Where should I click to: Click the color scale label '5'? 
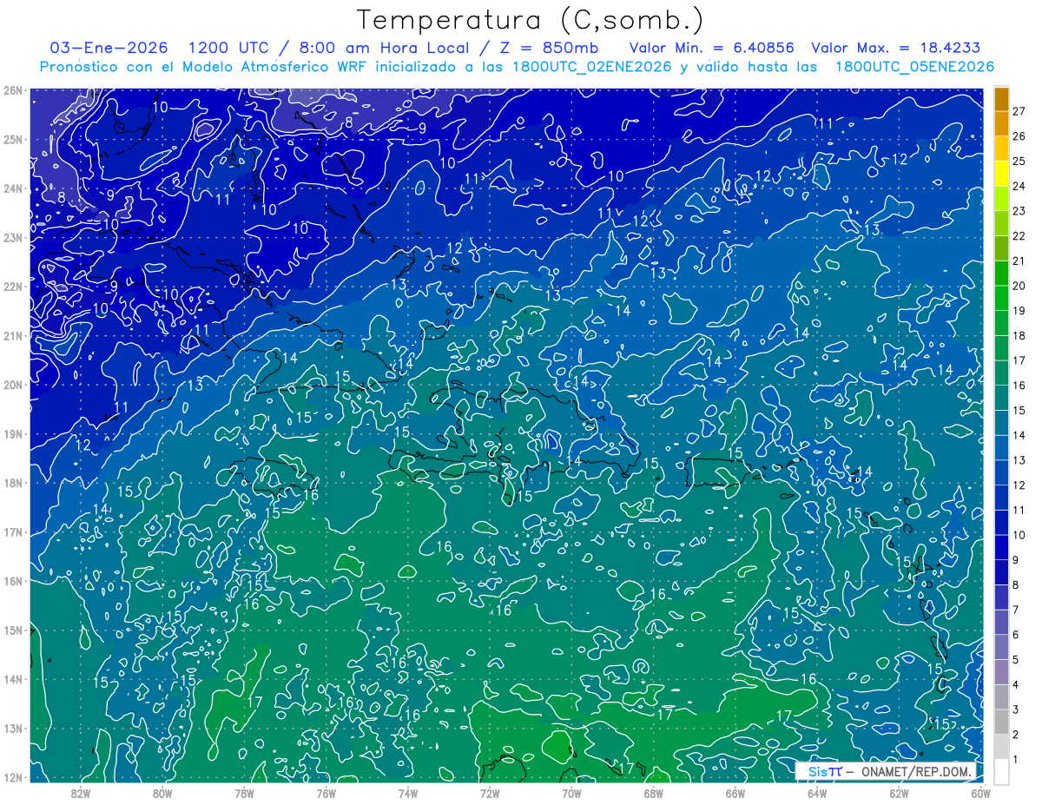coord(1016,660)
